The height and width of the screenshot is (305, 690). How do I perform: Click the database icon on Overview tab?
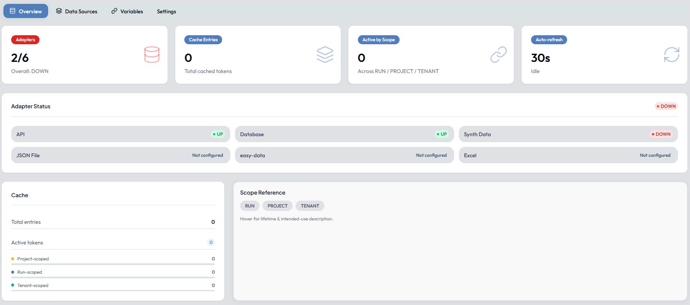pyautogui.click(x=12, y=11)
